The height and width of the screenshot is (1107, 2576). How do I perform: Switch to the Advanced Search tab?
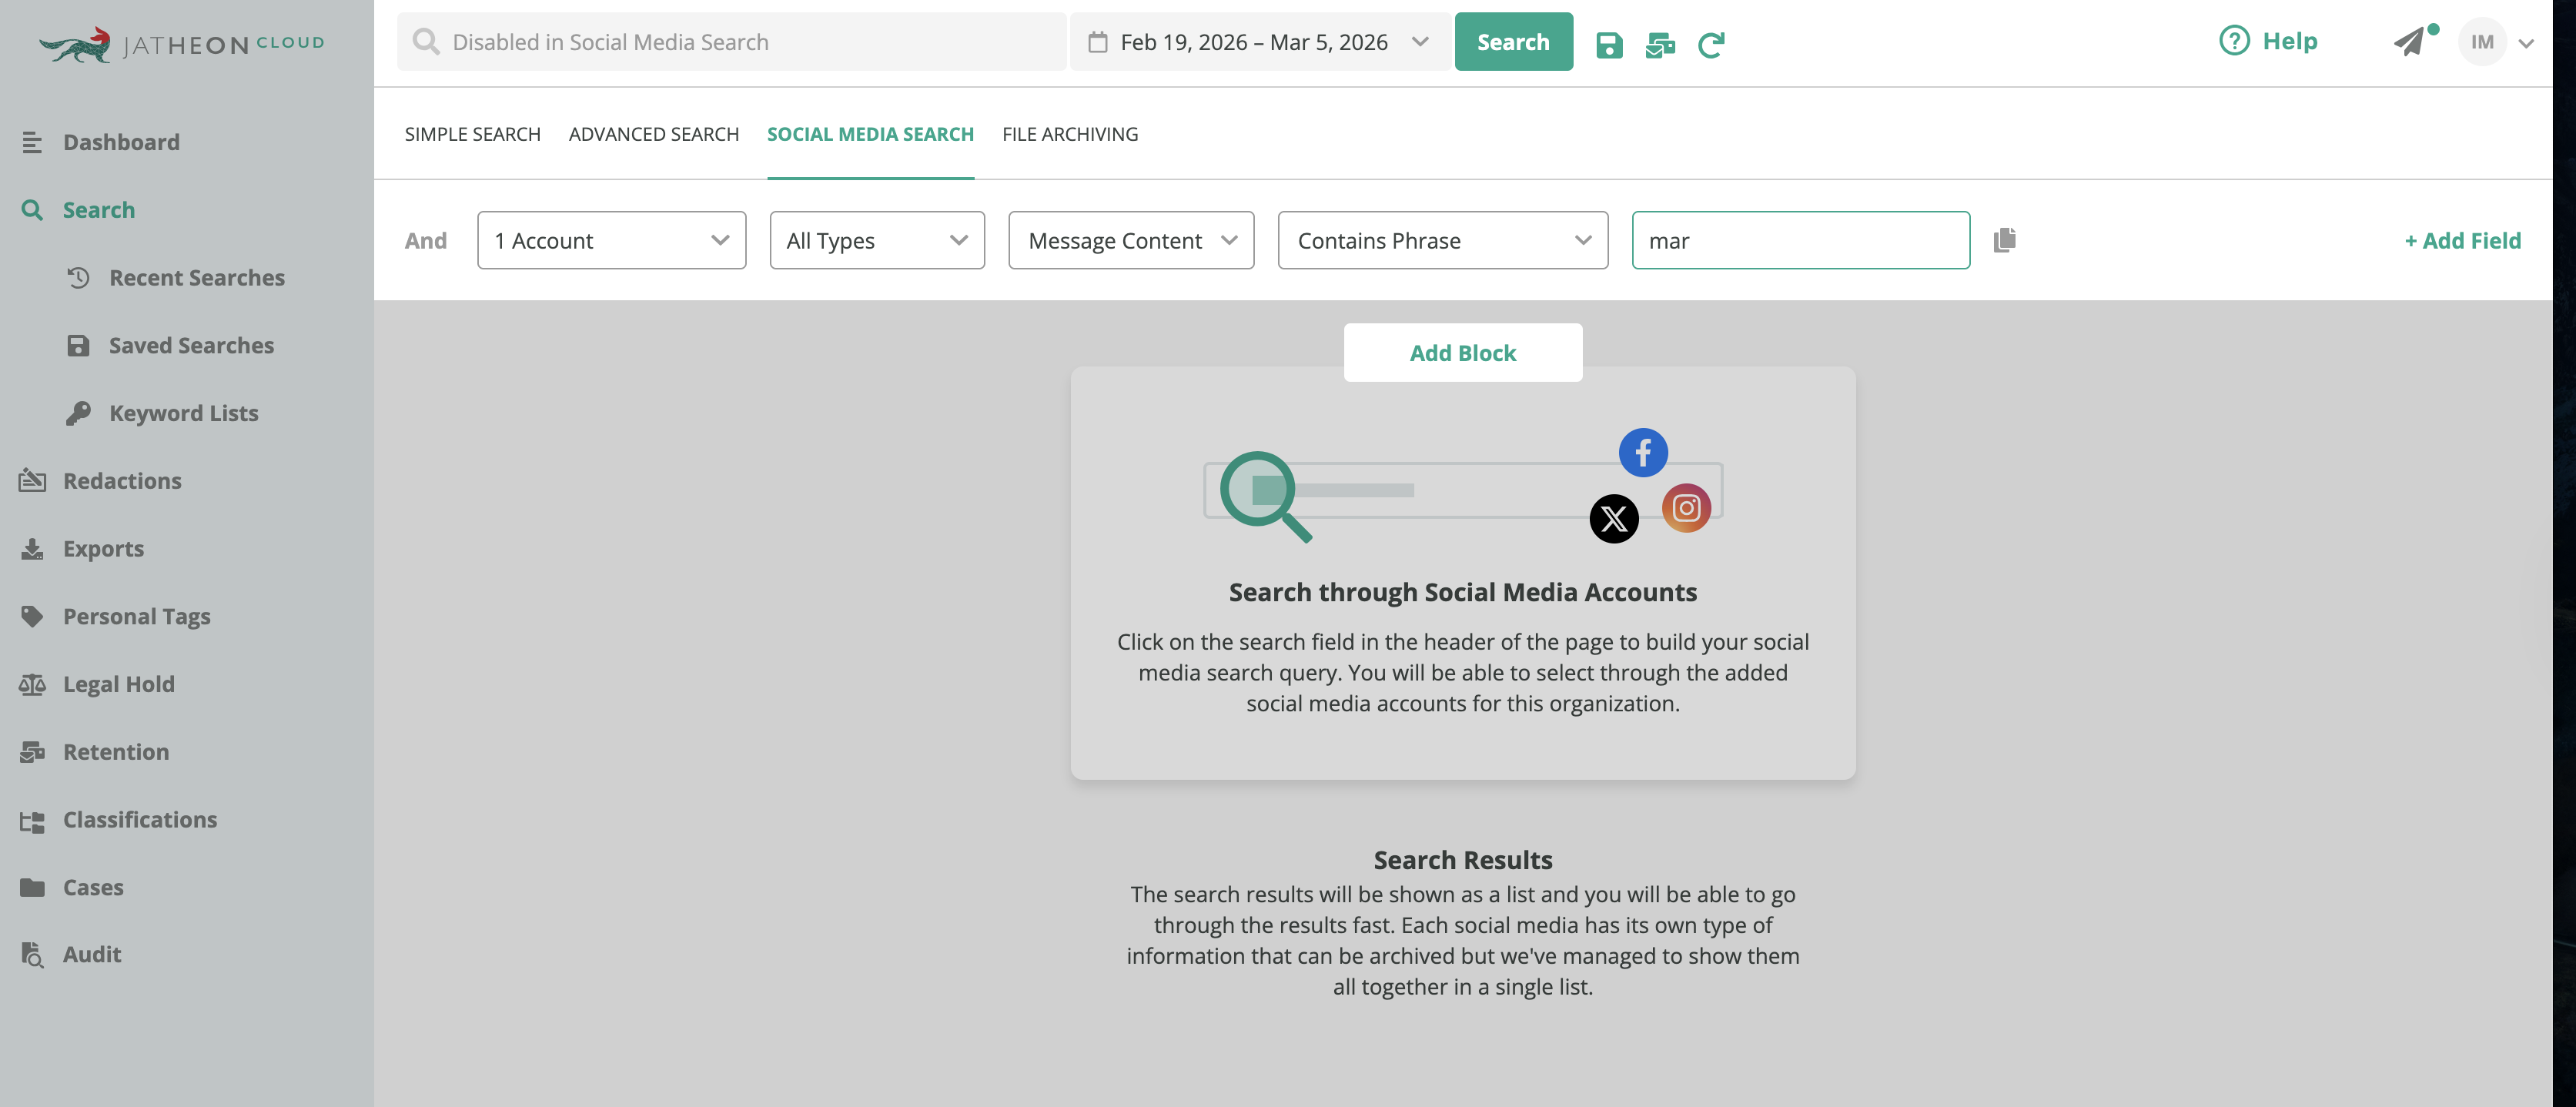tap(653, 134)
